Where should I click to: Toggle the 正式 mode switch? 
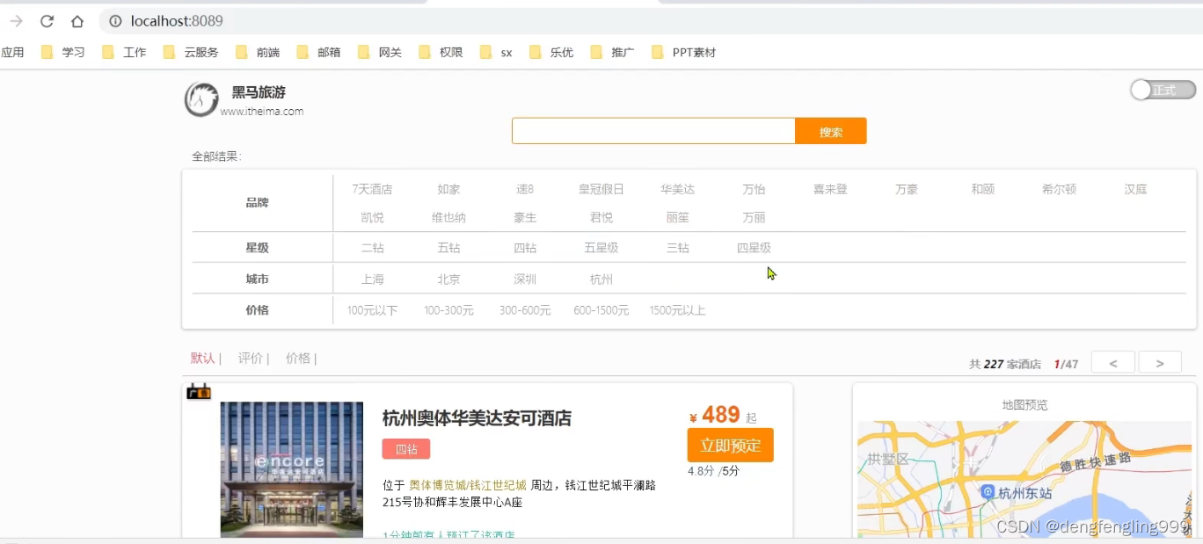[x=1163, y=90]
